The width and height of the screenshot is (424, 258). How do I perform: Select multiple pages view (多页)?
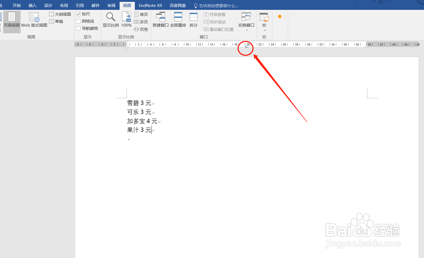(x=141, y=22)
